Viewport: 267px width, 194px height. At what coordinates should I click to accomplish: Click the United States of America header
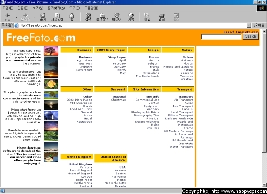[111, 158]
